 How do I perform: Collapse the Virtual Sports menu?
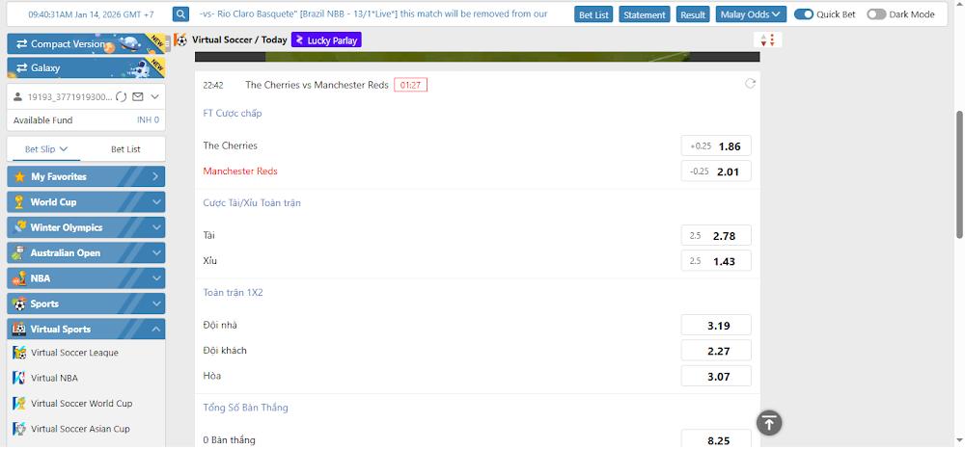(156, 330)
